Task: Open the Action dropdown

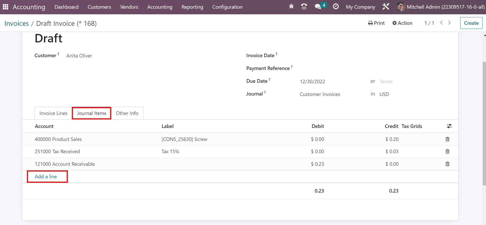Action: [402, 23]
